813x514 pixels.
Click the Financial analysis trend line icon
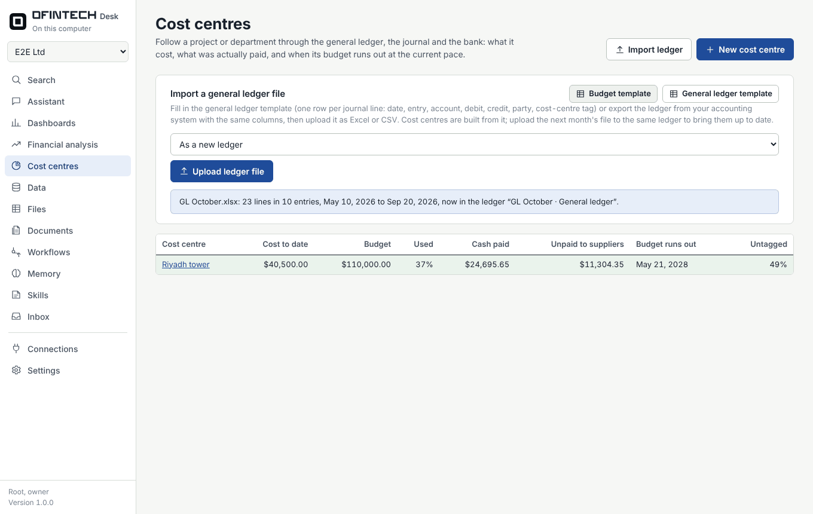point(16,145)
